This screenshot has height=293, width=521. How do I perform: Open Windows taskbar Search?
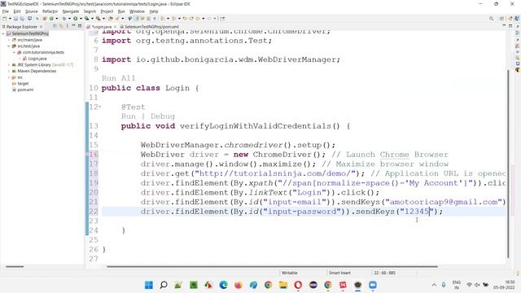click(x=164, y=285)
